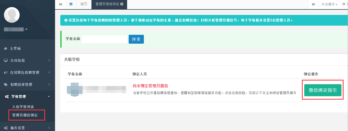Open 入驻学校列表 in the sidebar
The height and width of the screenshot is (131, 348).
(x=23, y=107)
